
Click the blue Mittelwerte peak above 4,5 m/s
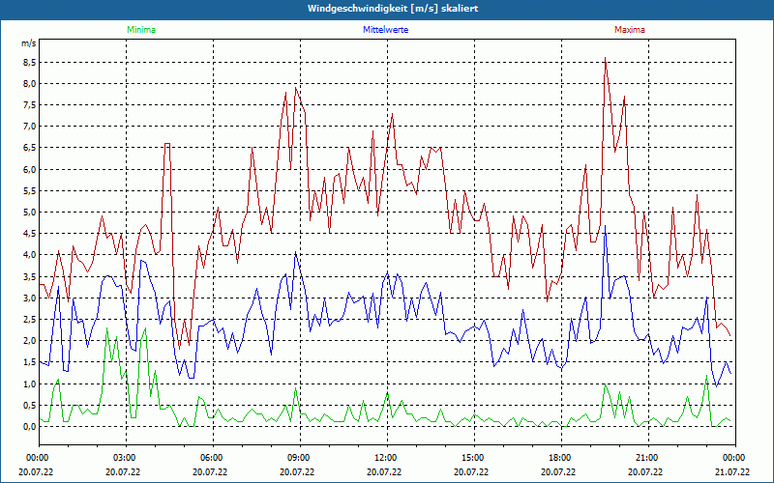point(605,227)
